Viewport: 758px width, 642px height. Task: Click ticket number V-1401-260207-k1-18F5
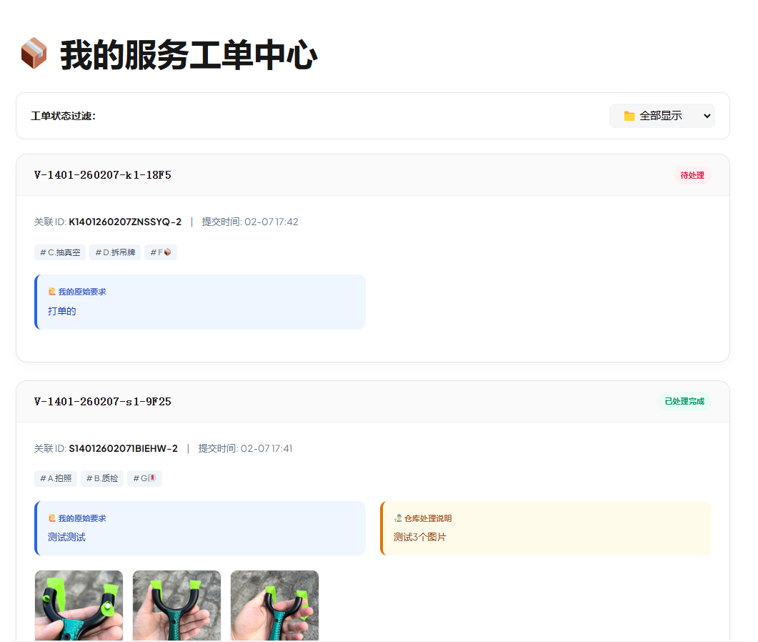(103, 175)
